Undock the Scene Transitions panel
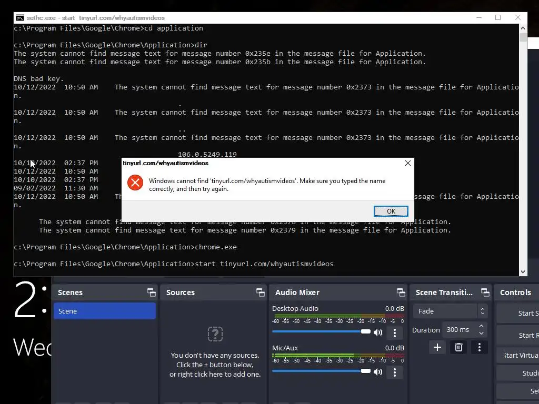 tap(485, 292)
